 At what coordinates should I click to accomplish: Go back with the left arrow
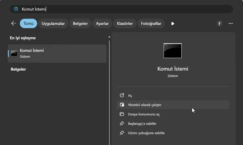pyautogui.click(x=14, y=23)
